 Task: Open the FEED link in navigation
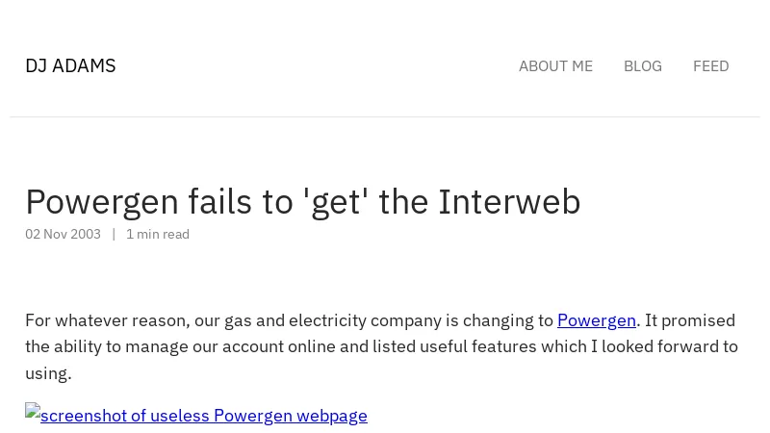click(x=710, y=65)
